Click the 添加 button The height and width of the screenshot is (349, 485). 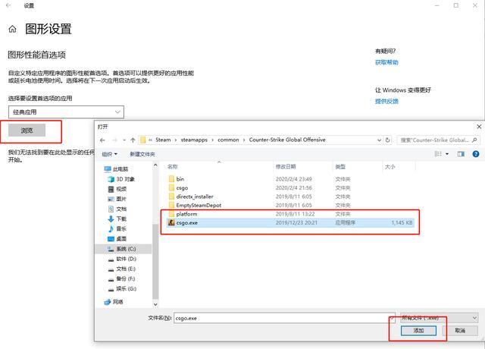[418, 331]
